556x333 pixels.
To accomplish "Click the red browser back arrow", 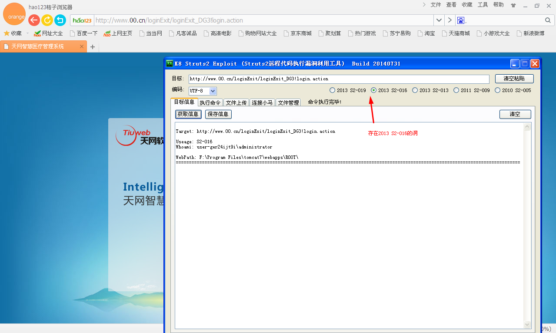I will tap(34, 20).
